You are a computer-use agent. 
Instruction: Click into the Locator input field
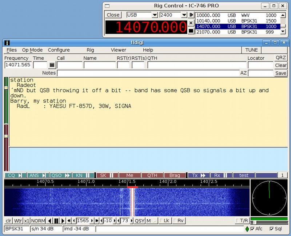260,65
